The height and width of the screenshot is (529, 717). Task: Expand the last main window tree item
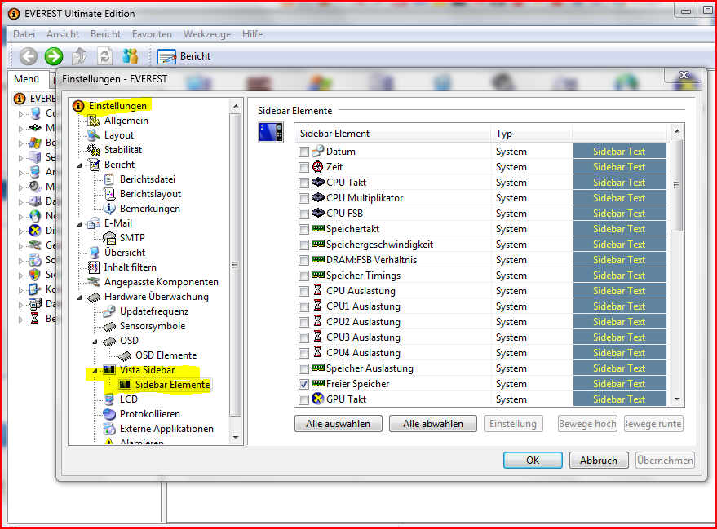pos(20,320)
